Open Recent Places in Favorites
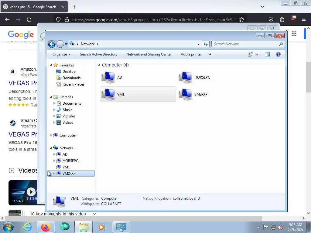 73,84
